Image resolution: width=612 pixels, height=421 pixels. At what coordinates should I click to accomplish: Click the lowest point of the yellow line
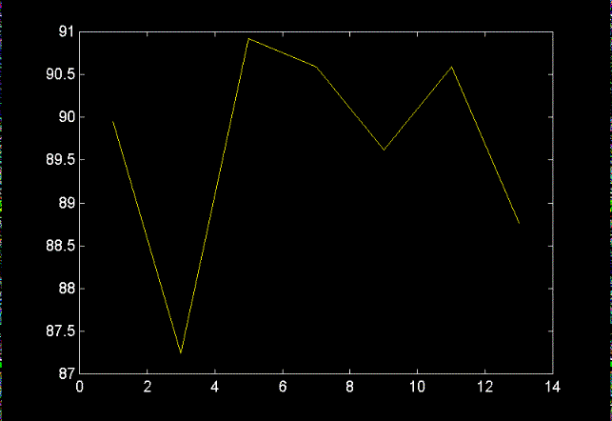click(x=181, y=352)
